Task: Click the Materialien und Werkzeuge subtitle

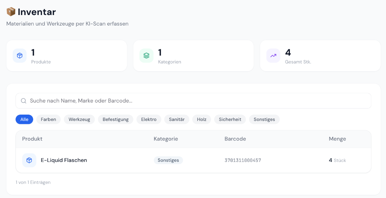Action: pos(67,24)
